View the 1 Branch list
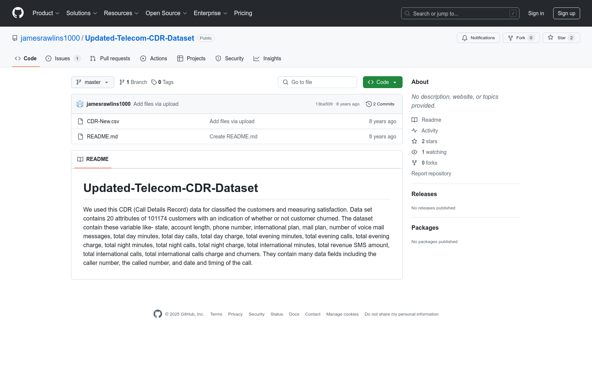 coord(133,82)
